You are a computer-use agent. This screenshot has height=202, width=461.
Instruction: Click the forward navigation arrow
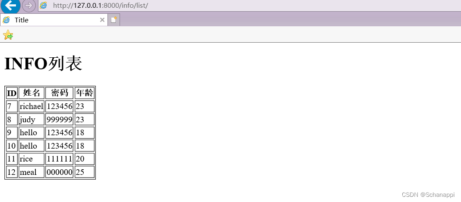(29, 6)
